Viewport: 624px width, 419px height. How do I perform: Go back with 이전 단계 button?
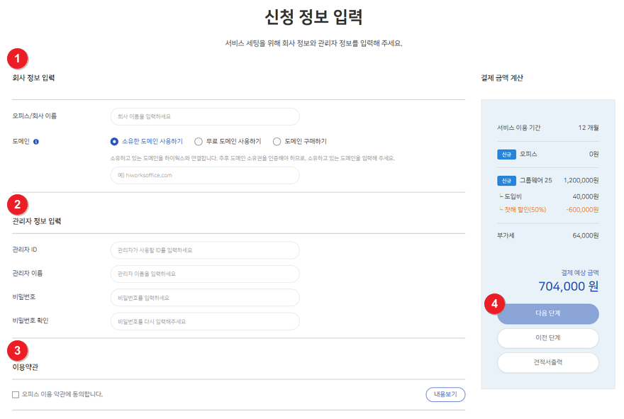(547, 338)
